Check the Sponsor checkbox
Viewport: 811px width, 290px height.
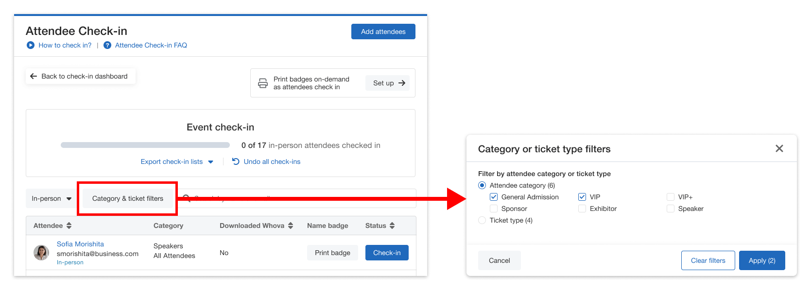coord(494,209)
